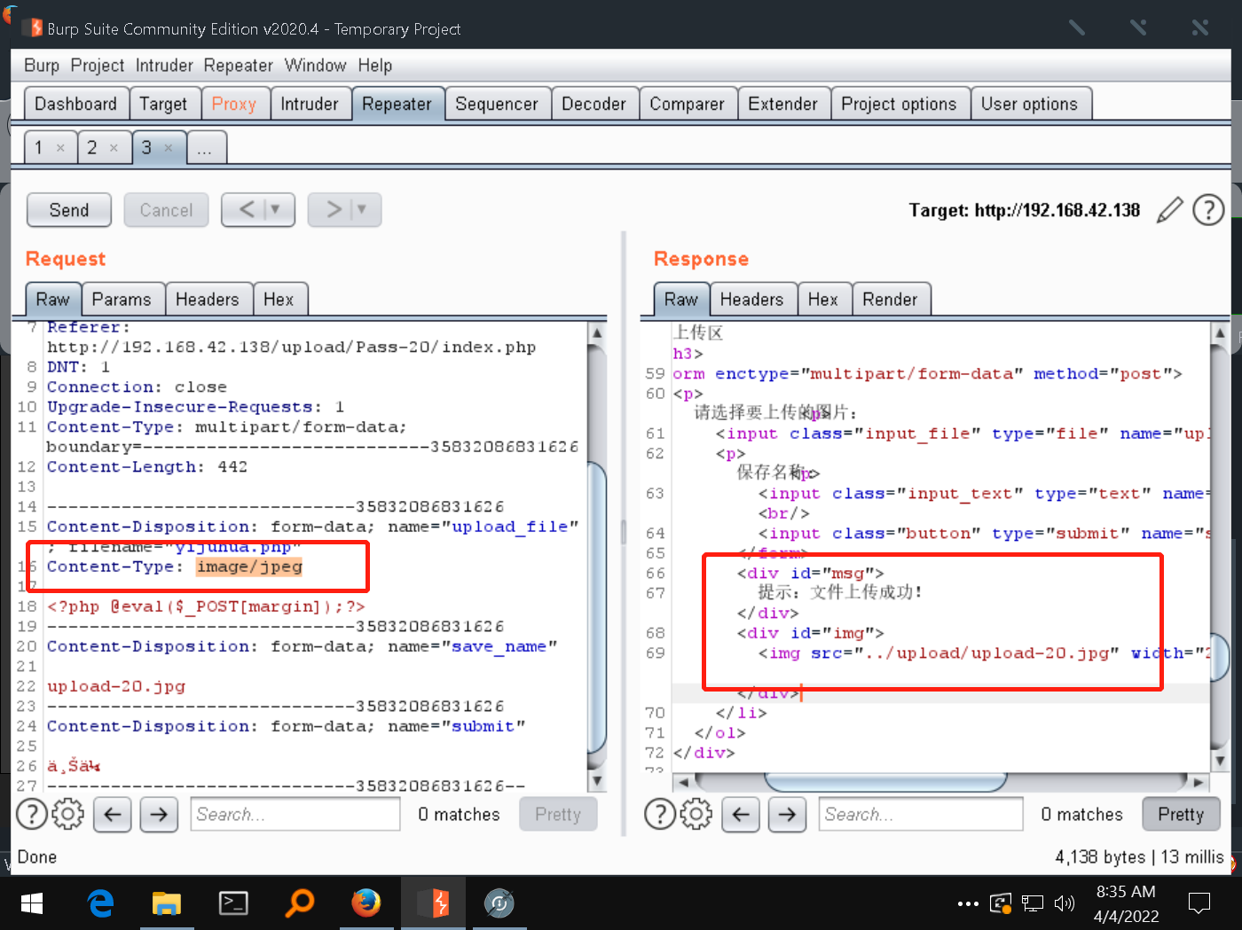The width and height of the screenshot is (1242, 930).
Task: Show hidden tray icons ellipsis
Action: [x=968, y=904]
